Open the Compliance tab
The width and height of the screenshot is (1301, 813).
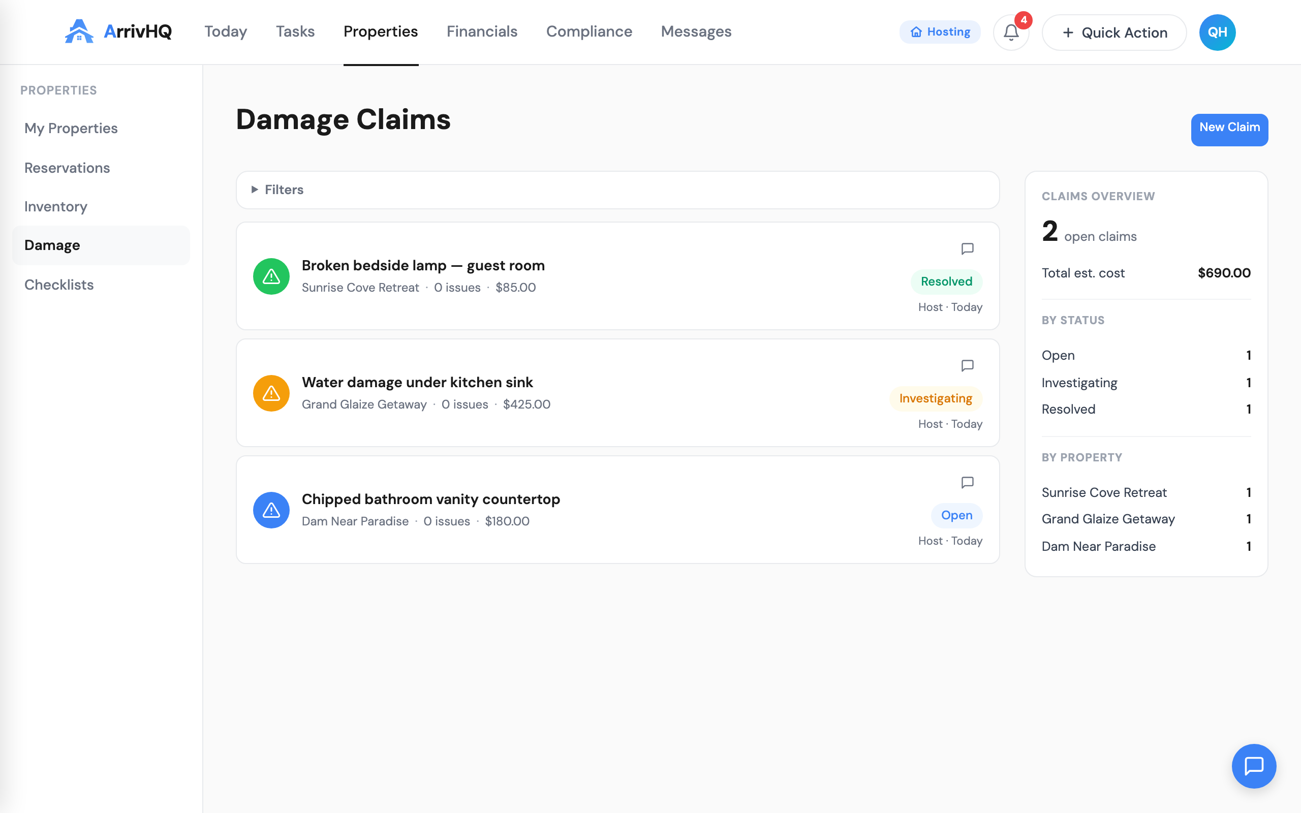click(589, 32)
